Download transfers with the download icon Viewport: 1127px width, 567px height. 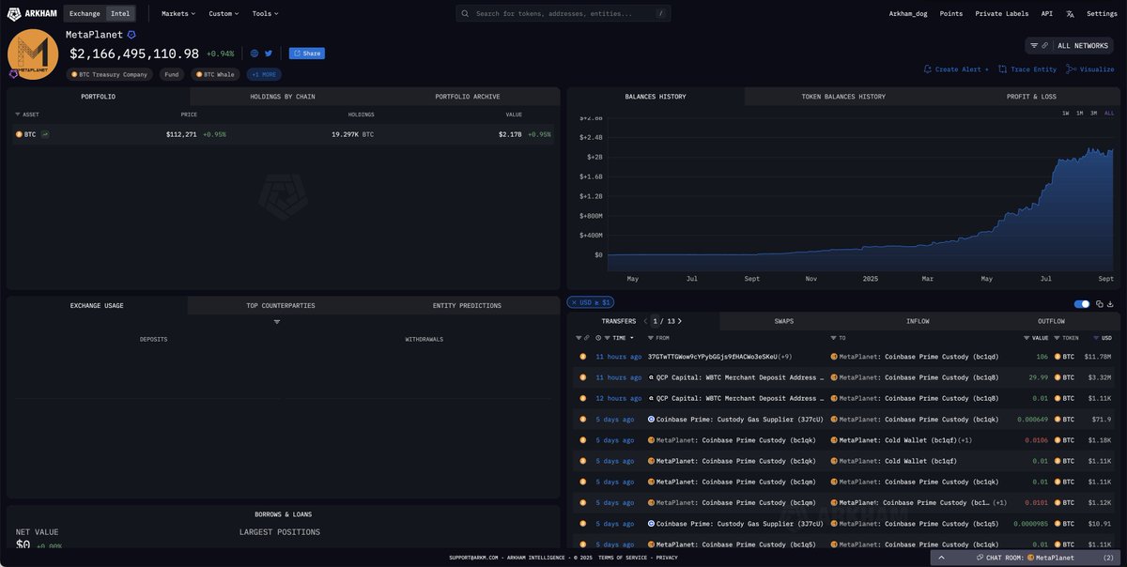(x=1111, y=303)
